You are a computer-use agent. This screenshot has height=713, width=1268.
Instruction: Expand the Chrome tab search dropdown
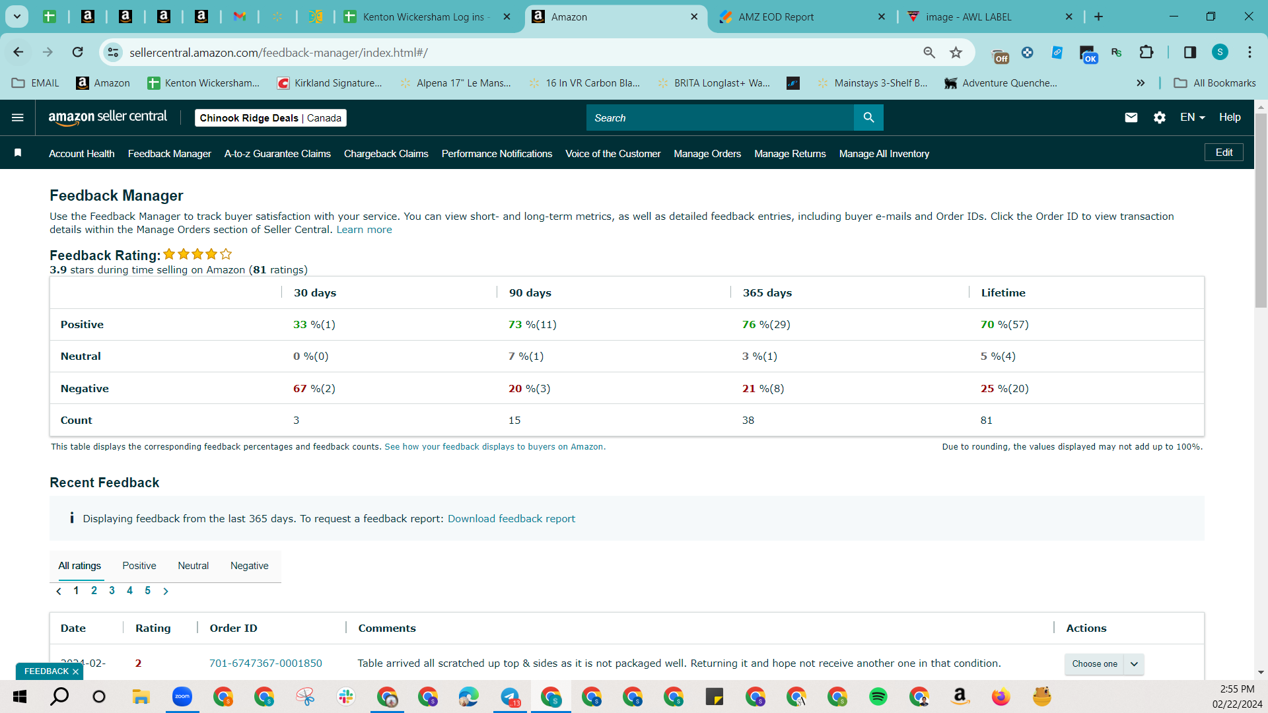[x=17, y=17]
